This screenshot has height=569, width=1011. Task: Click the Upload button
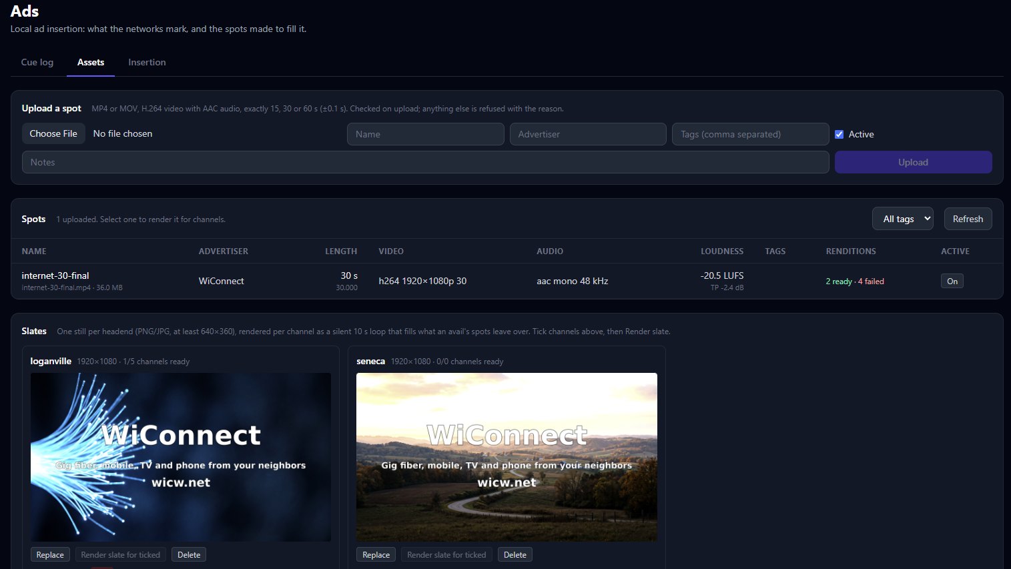913,162
